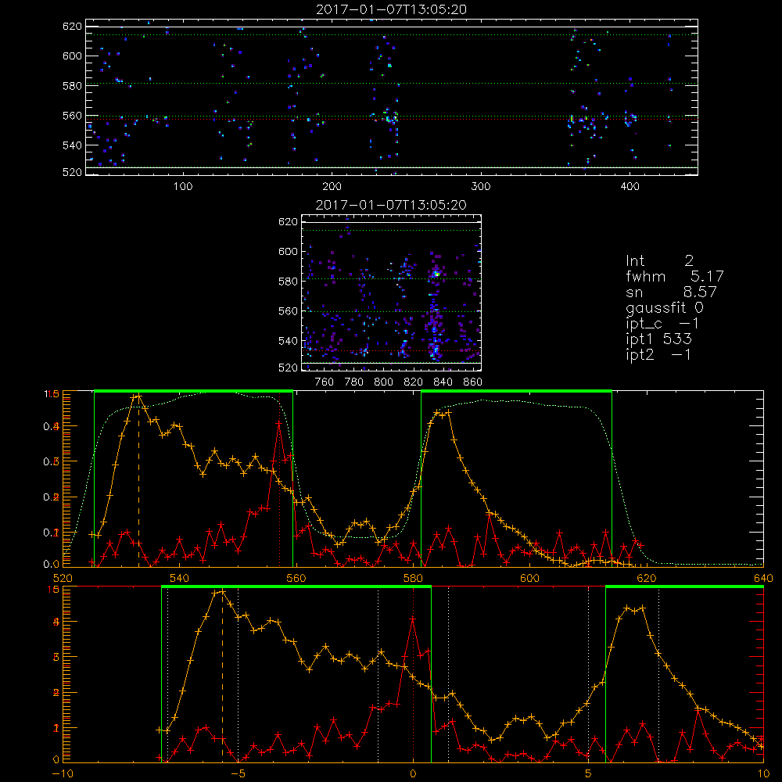Click the timestamp title above the small middle image
782x782 pixels.
(x=392, y=205)
